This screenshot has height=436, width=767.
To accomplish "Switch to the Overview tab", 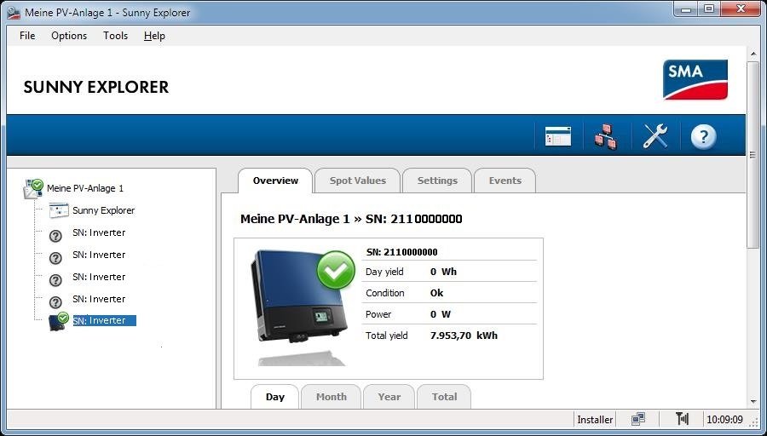I will [x=275, y=181].
